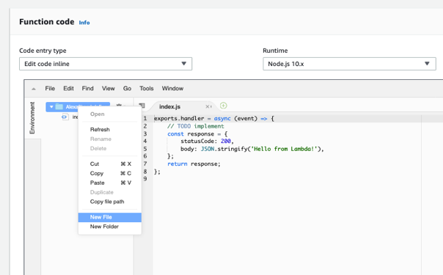Image resolution: width=443 pixels, height=275 pixels.
Task: Choose Cut in the context menu
Action: 110,164
